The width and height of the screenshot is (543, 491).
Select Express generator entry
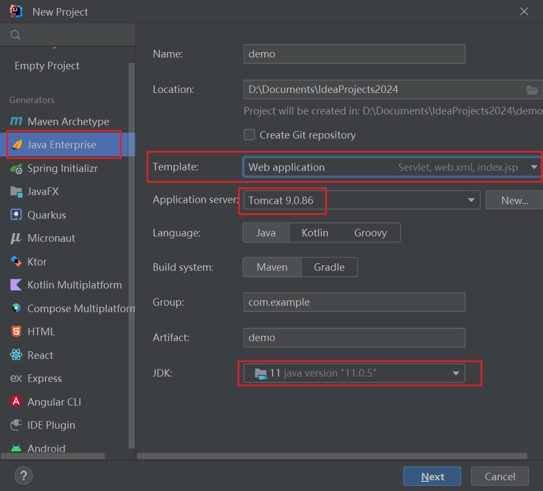(68, 378)
